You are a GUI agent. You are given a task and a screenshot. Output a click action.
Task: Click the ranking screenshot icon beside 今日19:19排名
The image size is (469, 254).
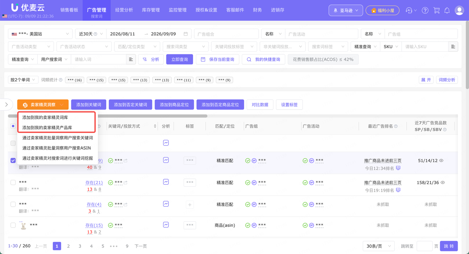pos(398,190)
